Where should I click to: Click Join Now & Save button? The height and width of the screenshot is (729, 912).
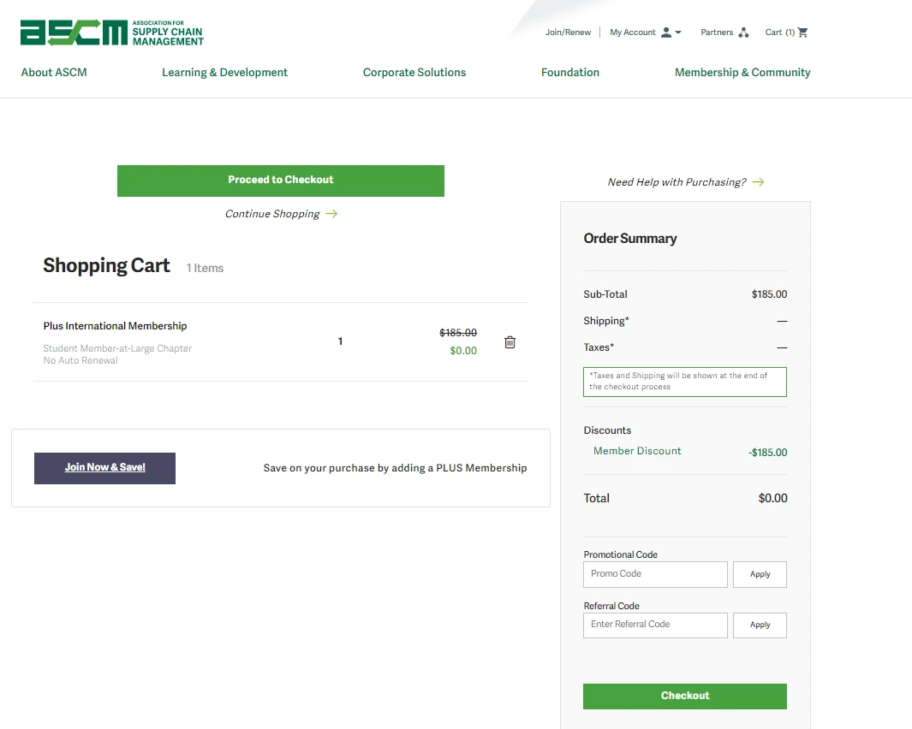coord(104,468)
